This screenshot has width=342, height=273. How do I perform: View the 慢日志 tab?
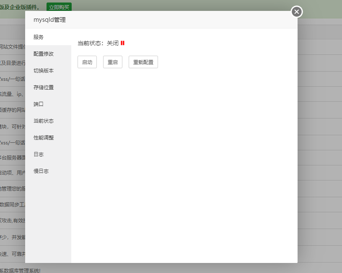[48, 171]
